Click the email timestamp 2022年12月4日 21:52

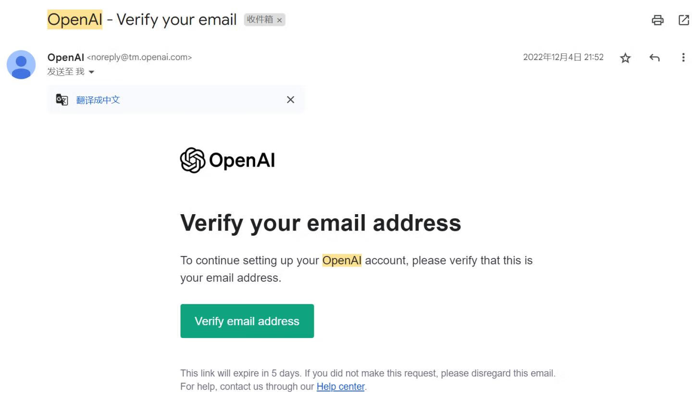(563, 57)
